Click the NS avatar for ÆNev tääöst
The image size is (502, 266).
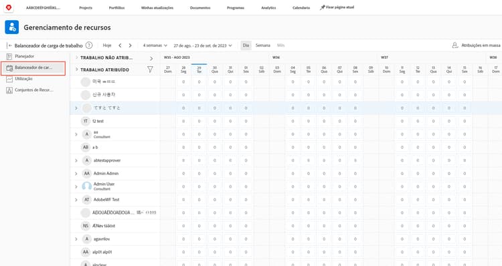tap(86, 226)
